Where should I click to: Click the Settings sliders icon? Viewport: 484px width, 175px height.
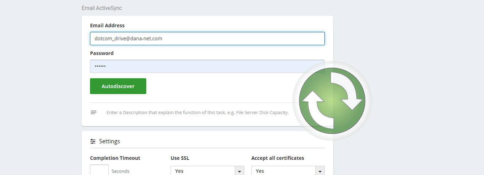point(93,141)
